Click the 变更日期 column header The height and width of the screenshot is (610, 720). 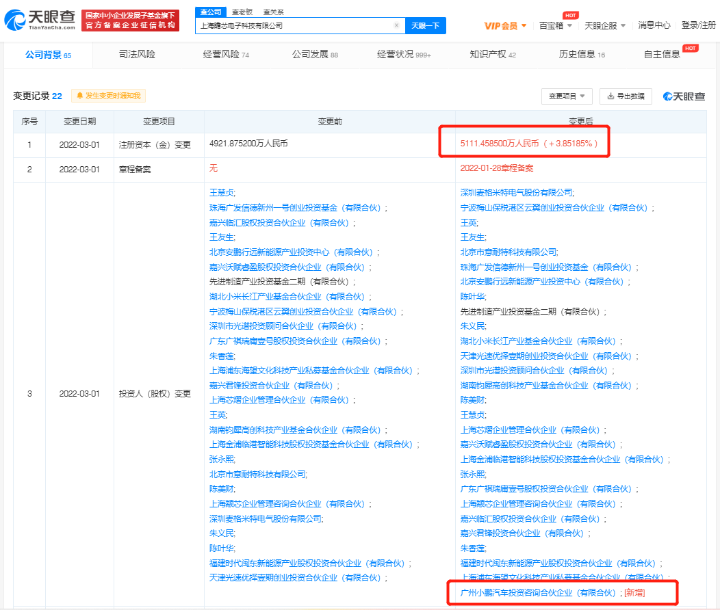(79, 122)
